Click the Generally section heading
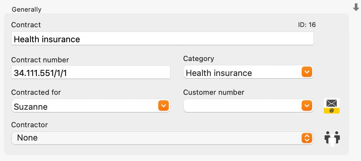The image size is (361, 161). point(27,9)
